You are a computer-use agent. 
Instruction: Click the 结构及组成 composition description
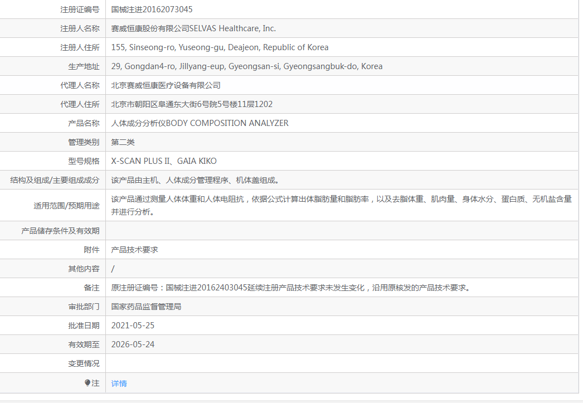pyautogui.click(x=195, y=180)
